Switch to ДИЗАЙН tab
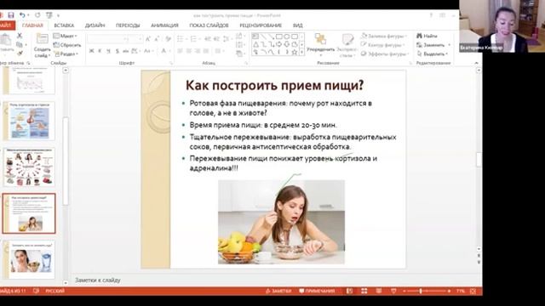This screenshot has width=545, height=306. (95, 25)
